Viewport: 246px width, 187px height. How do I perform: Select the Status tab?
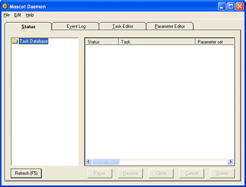(x=28, y=27)
